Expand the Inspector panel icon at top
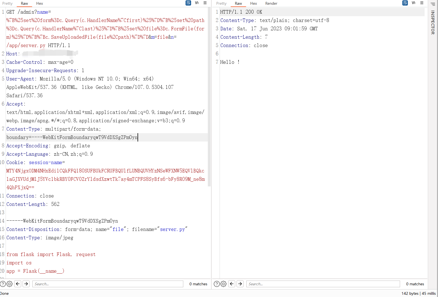Image resolution: width=438 pixels, height=297 pixels. 433,4
